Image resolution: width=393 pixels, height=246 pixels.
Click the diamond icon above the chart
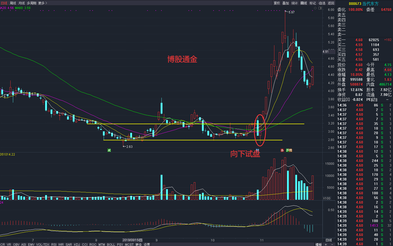click(x=315, y=8)
